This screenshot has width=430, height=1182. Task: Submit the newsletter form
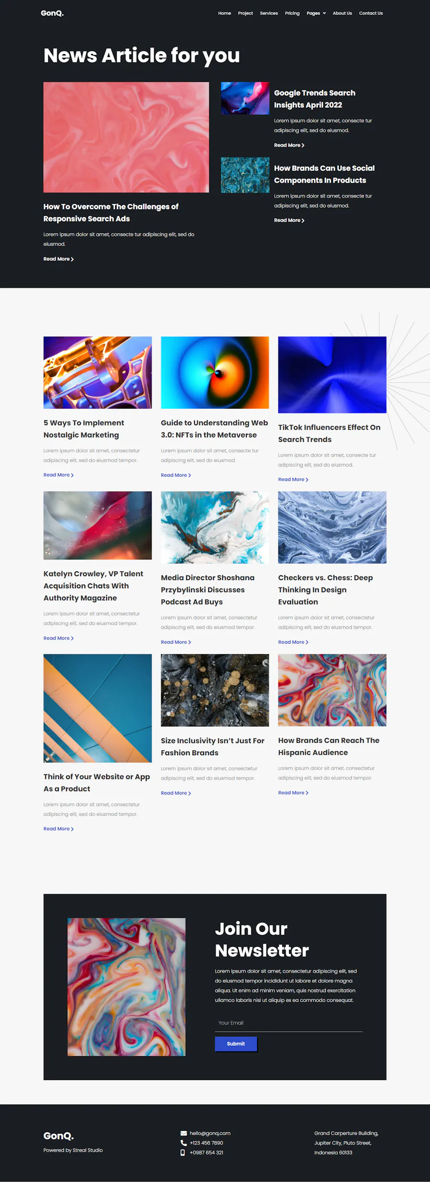click(236, 1044)
